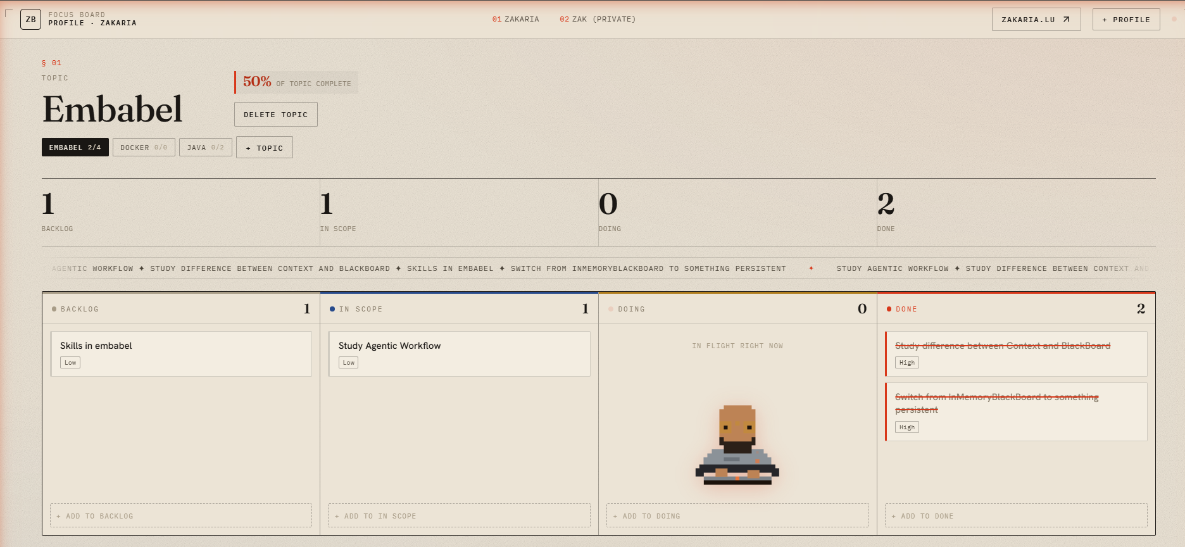The width and height of the screenshot is (1185, 547).
Task: Switch to the 02 ZAK (PRIVATE) profile
Action: pyautogui.click(x=598, y=20)
